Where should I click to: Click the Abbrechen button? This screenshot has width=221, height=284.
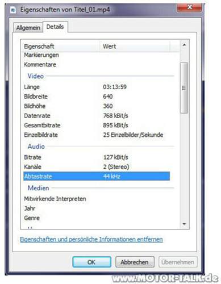135,262
